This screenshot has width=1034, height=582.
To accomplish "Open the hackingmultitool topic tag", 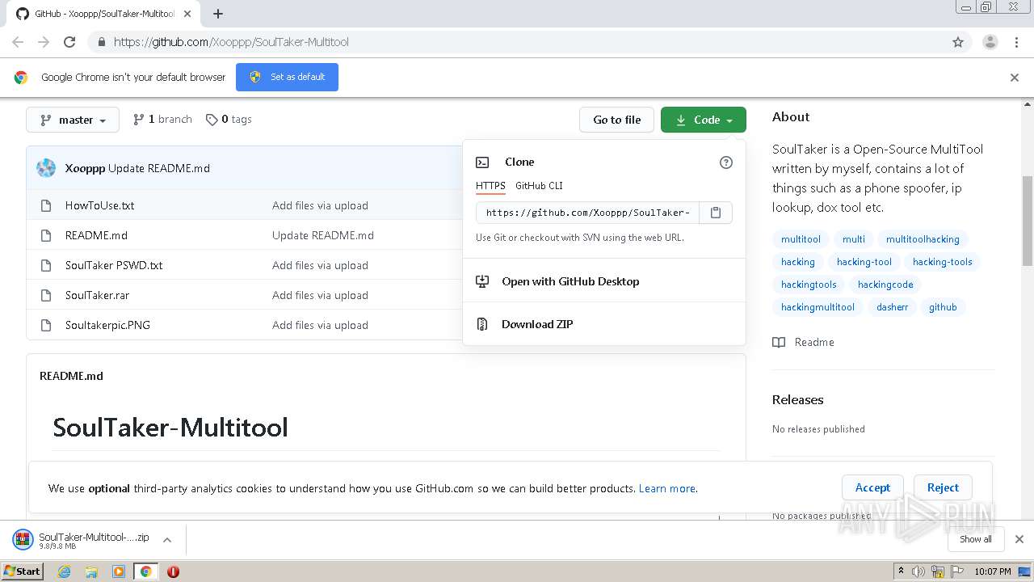I will (818, 307).
